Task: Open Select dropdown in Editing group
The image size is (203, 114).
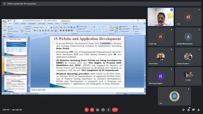Action: click(x=136, y=31)
